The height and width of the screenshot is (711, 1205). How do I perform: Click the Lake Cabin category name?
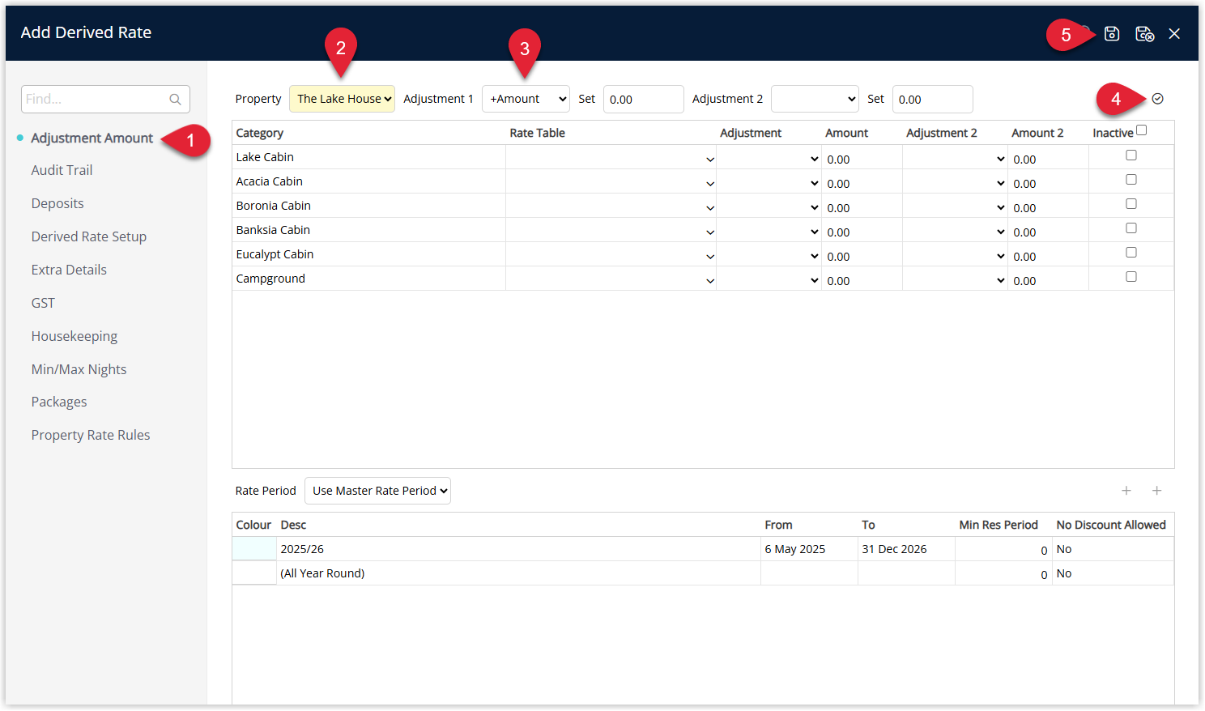[265, 157]
